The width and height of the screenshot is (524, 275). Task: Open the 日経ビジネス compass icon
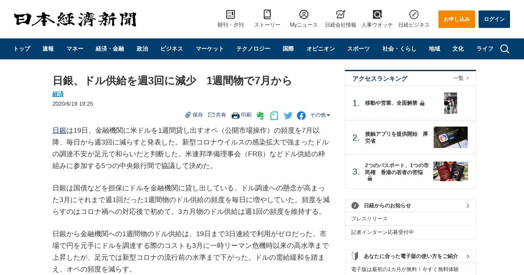pos(414,14)
